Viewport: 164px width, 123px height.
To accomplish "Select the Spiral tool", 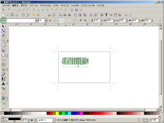I will pos(3,65).
